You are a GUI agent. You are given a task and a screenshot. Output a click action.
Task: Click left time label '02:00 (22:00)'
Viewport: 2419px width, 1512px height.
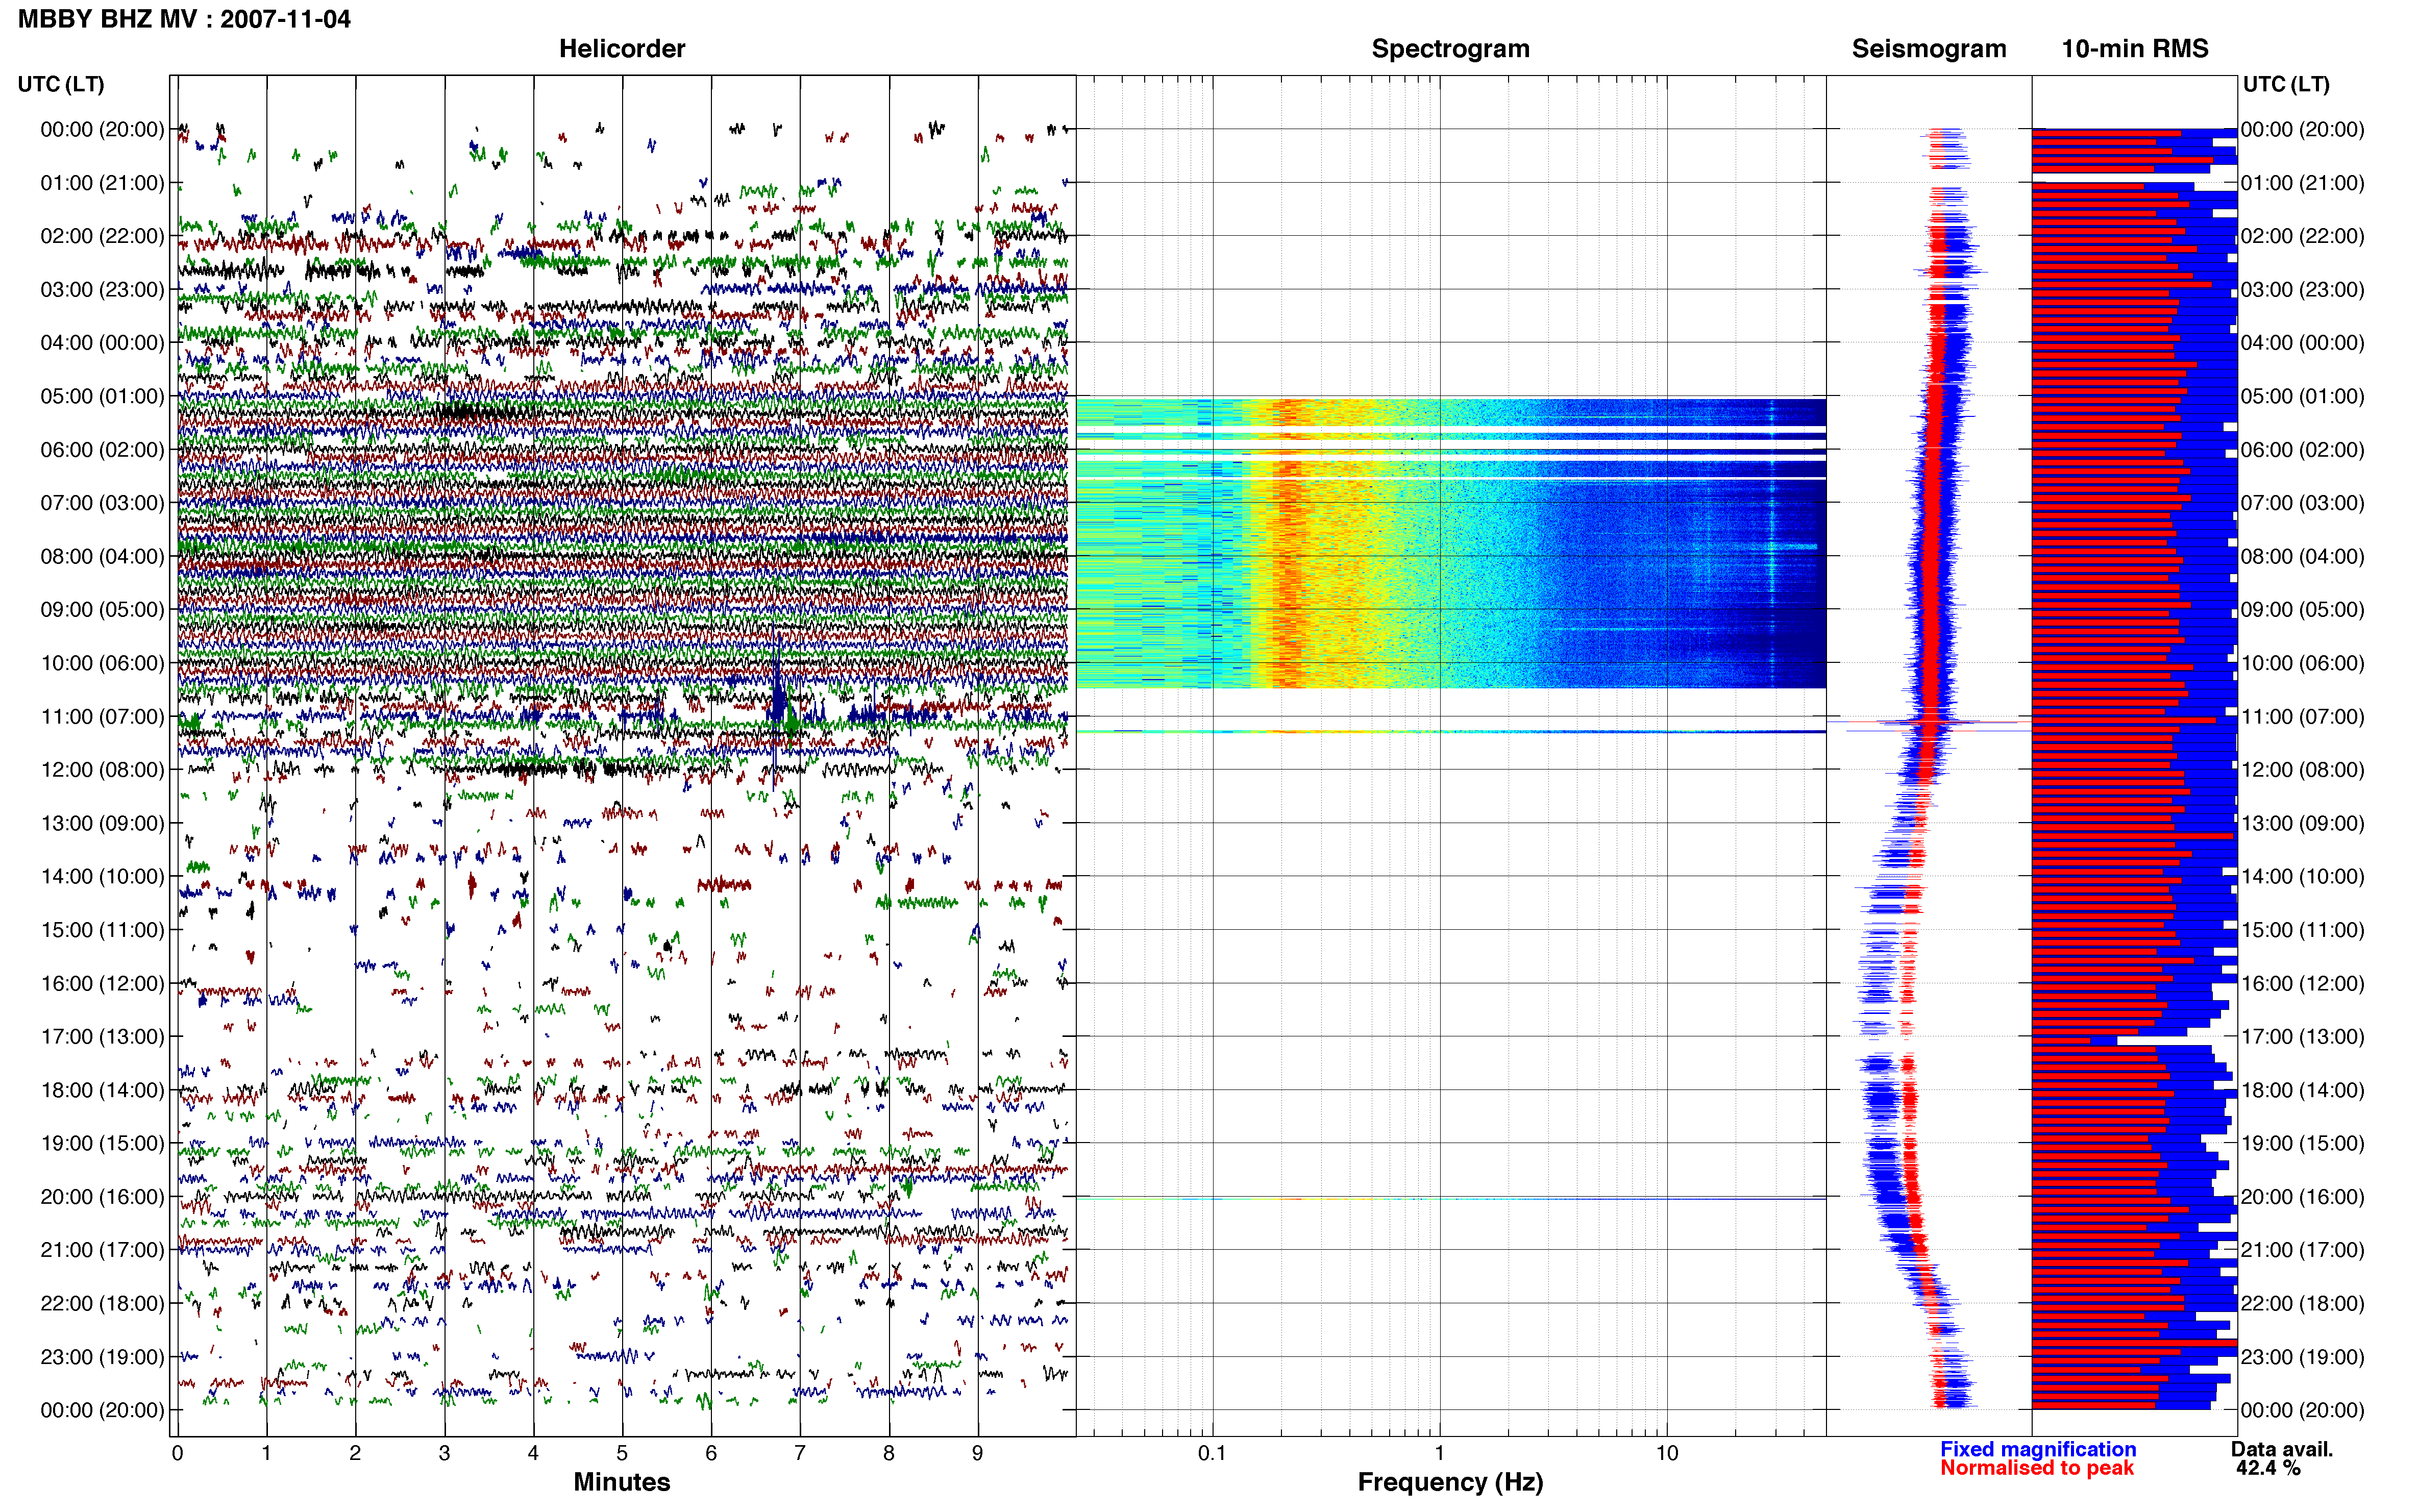(102, 236)
